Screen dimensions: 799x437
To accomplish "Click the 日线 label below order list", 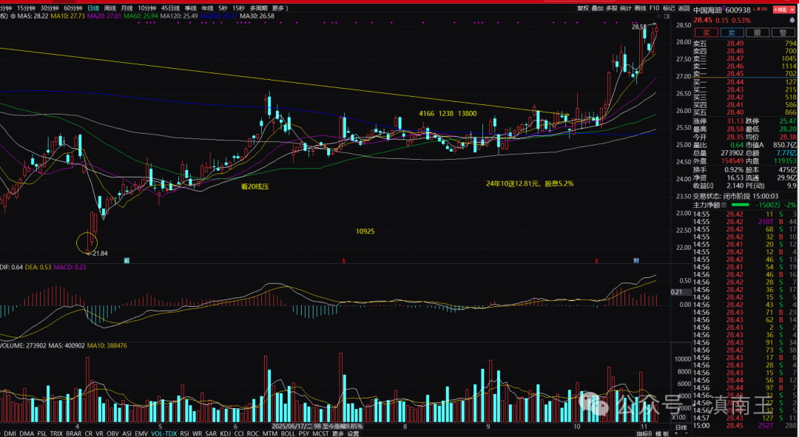I will (x=681, y=427).
